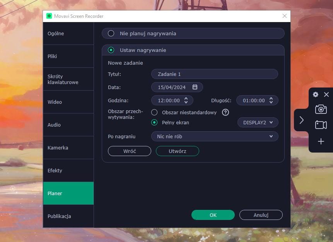Image resolution: width=333 pixels, height=242 pixels.
Task: Click the help question mark icon
Action: [x=225, y=112]
